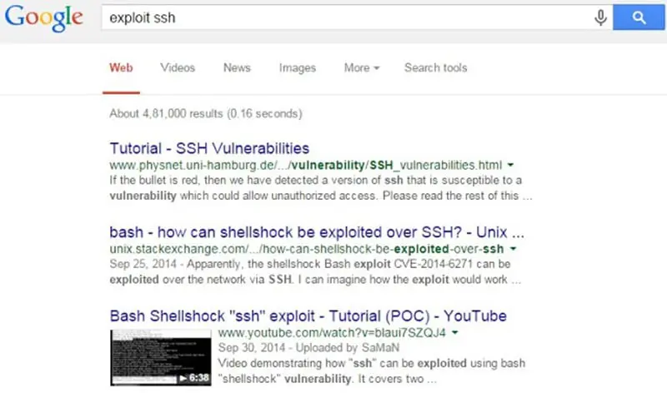Viewport: 667px width, 393px height.
Task: Activate voice search microphone icon
Action: pos(600,17)
